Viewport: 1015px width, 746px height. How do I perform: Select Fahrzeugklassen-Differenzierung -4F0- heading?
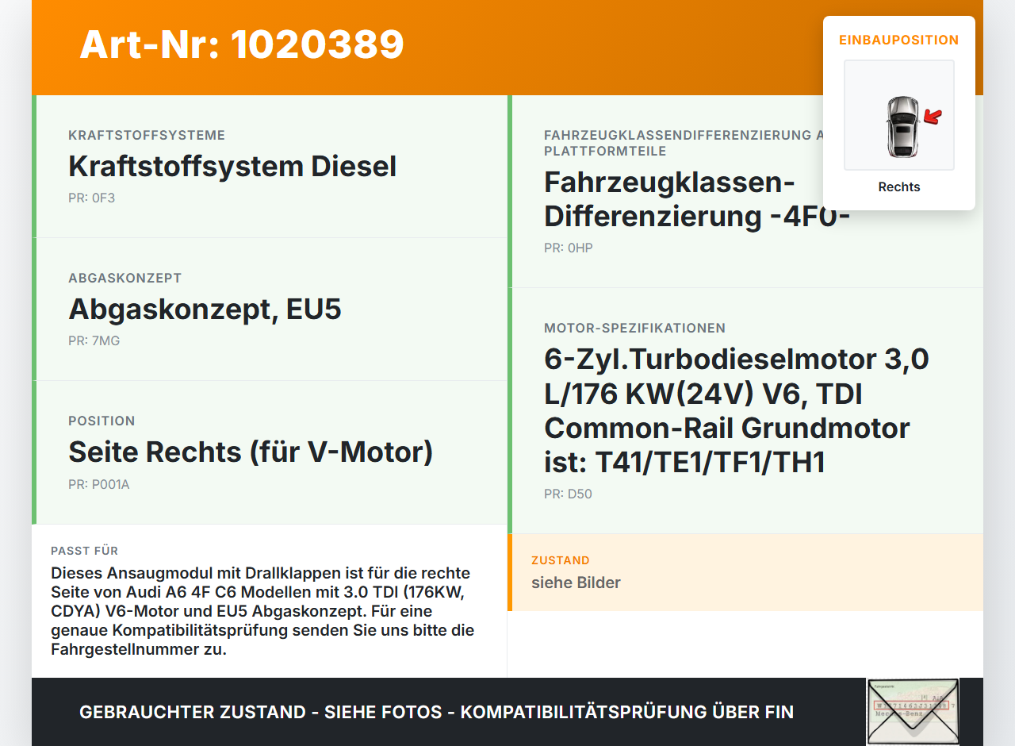697,199
